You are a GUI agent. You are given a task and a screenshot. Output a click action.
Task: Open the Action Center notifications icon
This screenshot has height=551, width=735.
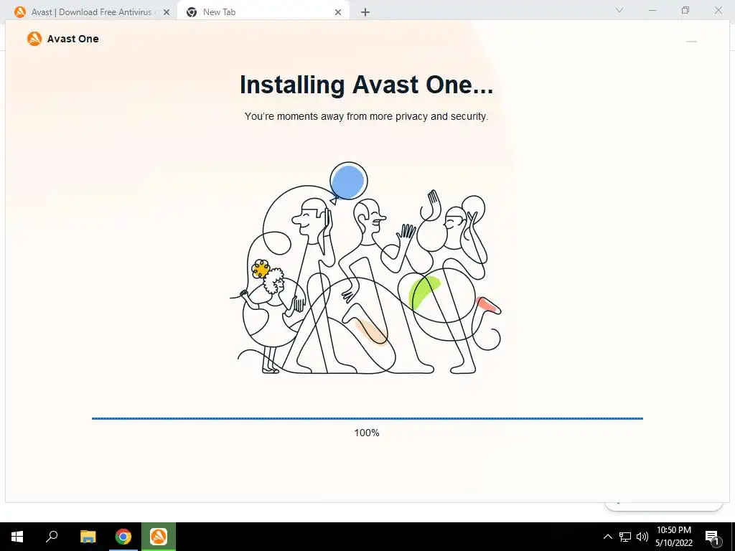click(712, 537)
